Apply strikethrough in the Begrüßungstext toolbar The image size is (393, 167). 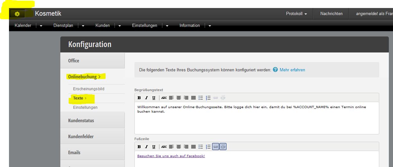(x=164, y=98)
